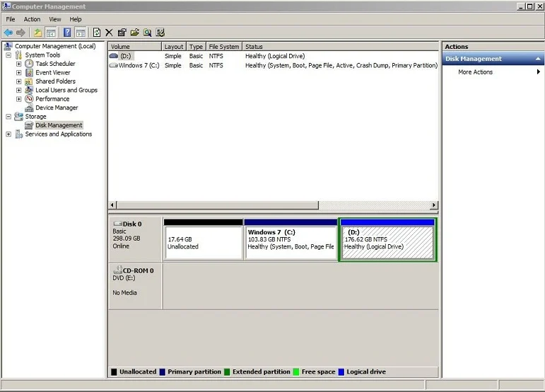The height and width of the screenshot is (392, 545).
Task: Select the Windows 7 (C:) volume row
Action: [273, 65]
